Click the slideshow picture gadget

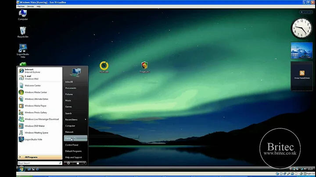[x=302, y=50]
